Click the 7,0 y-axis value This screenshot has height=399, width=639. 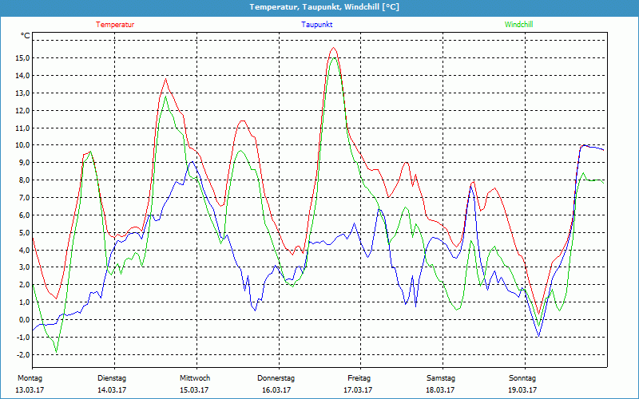pos(25,197)
